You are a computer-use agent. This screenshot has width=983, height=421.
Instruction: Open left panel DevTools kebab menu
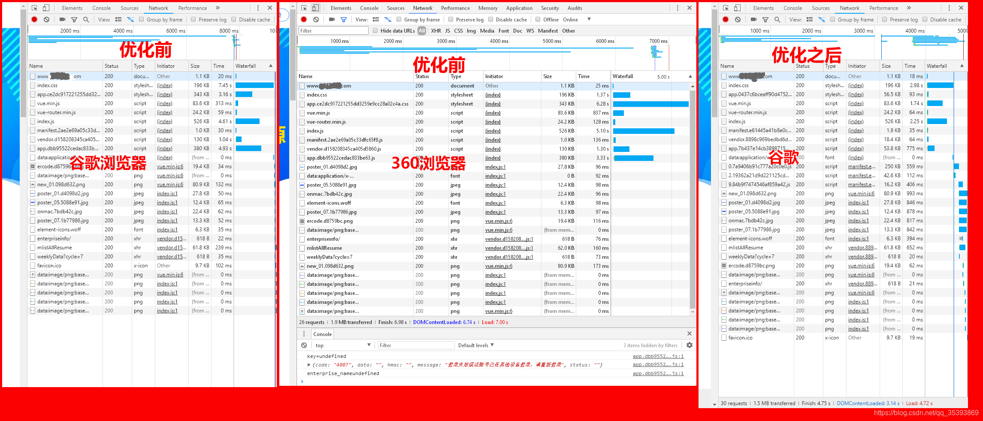pos(258,8)
